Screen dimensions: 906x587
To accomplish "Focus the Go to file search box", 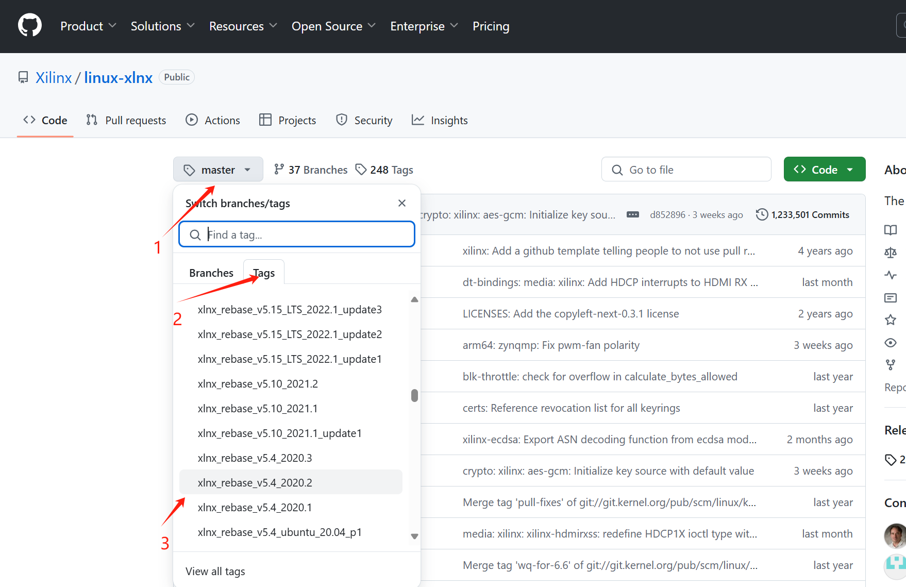I will (686, 170).
